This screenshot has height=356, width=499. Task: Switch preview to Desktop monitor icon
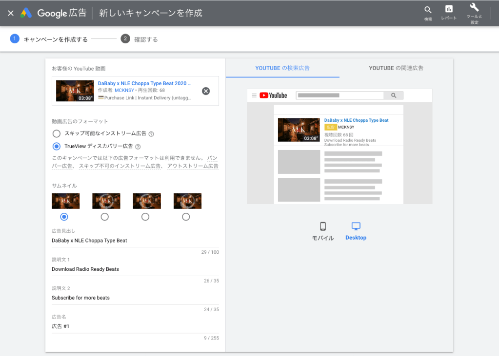356,227
